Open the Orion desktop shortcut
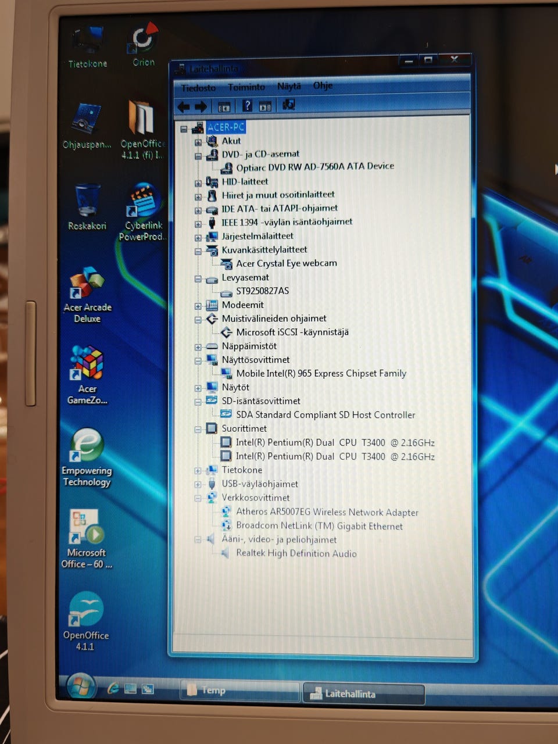The width and height of the screenshot is (558, 744). pos(143,44)
